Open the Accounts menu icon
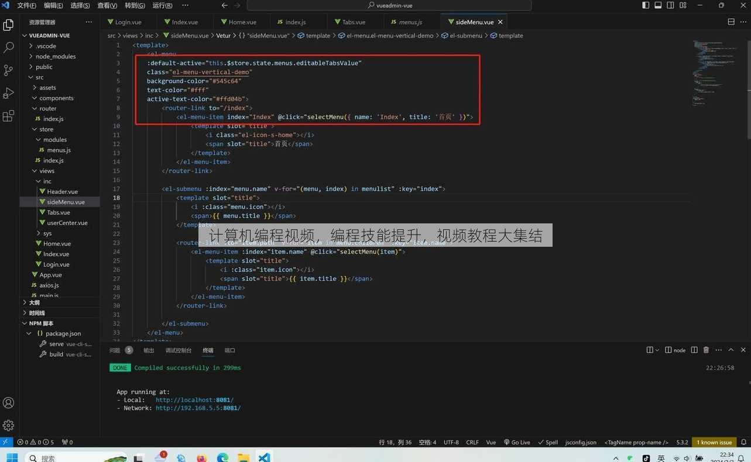Screen dimensions: 751x462 [8, 403]
